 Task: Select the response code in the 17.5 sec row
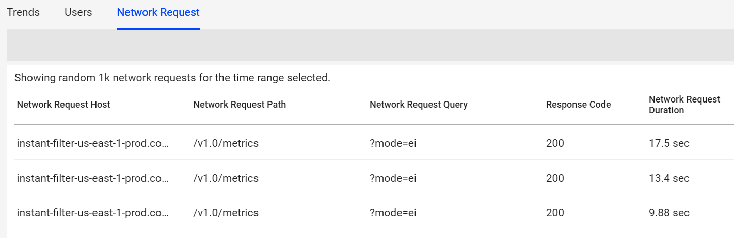point(555,143)
